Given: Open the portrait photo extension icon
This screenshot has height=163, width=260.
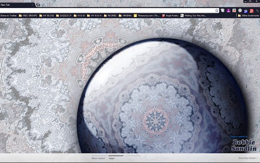Looking at the screenshot, I should [x=222, y=11].
